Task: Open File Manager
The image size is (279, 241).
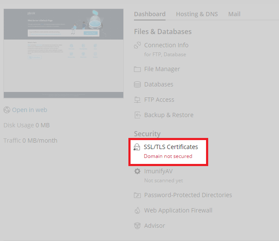Action: coord(162,69)
